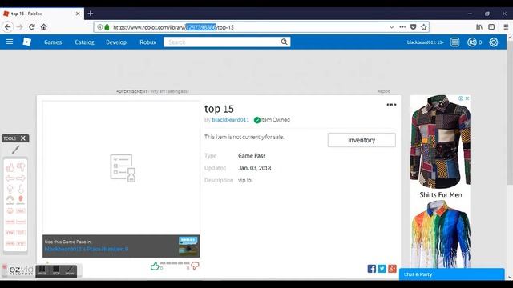Pick the up arrow stamp
This screenshot has width=513, height=288.
tap(10, 189)
